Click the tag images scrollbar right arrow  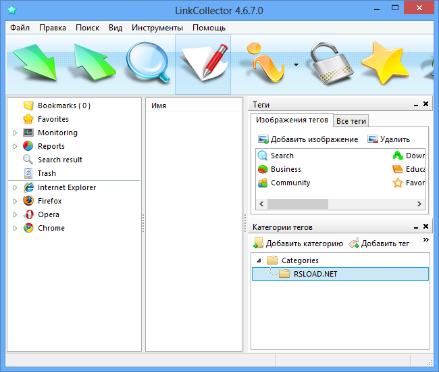[x=419, y=204]
